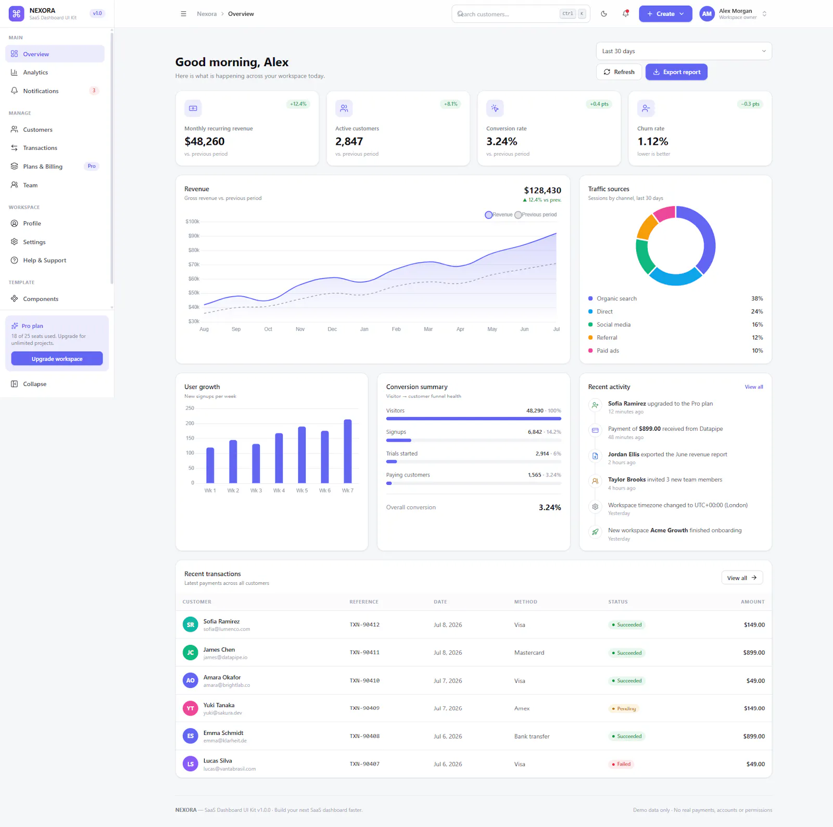
Task: Click the Datapipe payment activity icon
Action: [595, 430]
